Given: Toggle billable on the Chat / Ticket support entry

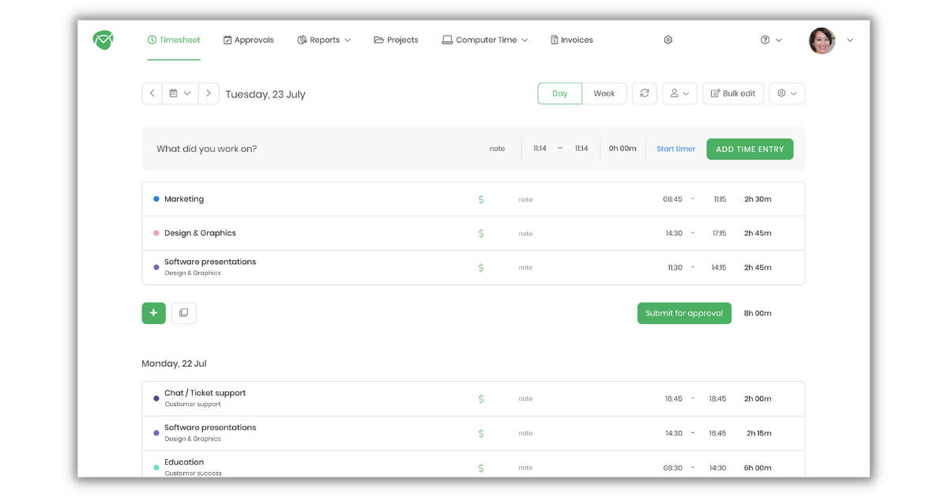Looking at the screenshot, I should click(480, 398).
